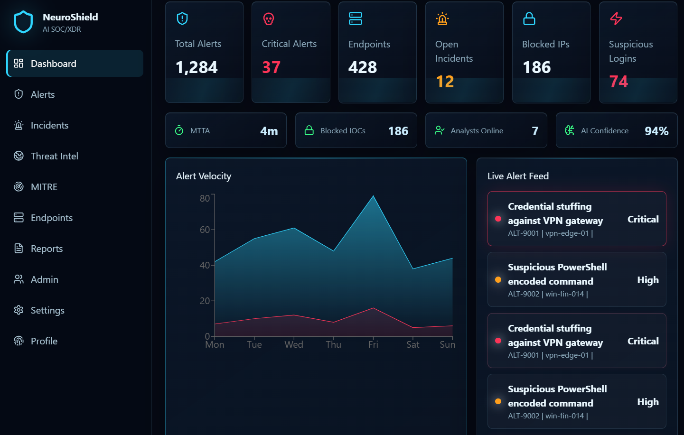
Task: Click the Friday peak on Alert Velocity chart
Action: tap(373, 195)
